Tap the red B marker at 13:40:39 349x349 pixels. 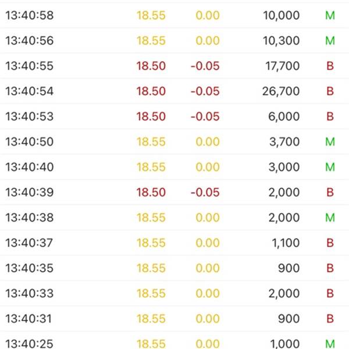pyautogui.click(x=330, y=193)
